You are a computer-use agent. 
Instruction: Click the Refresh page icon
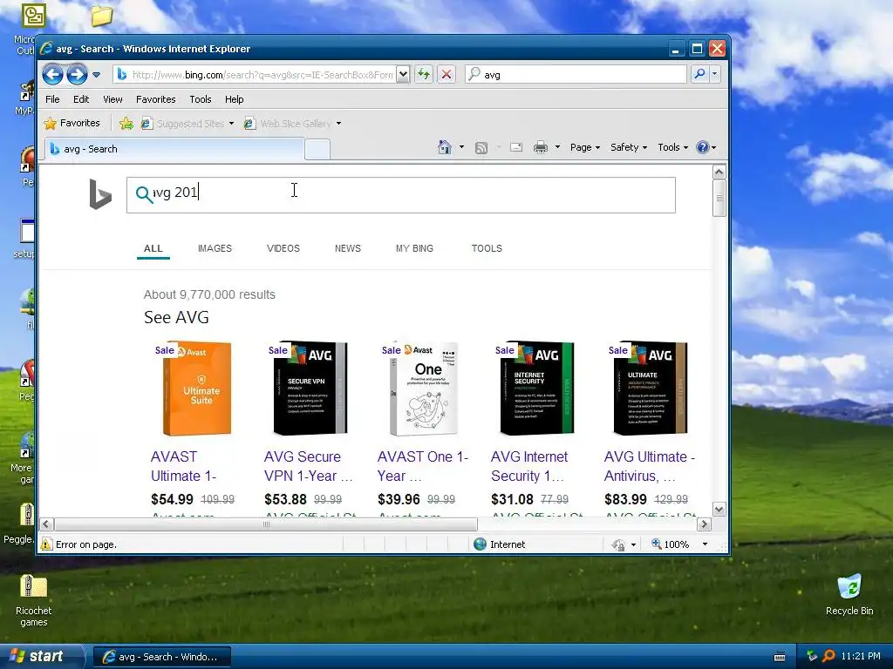(424, 75)
